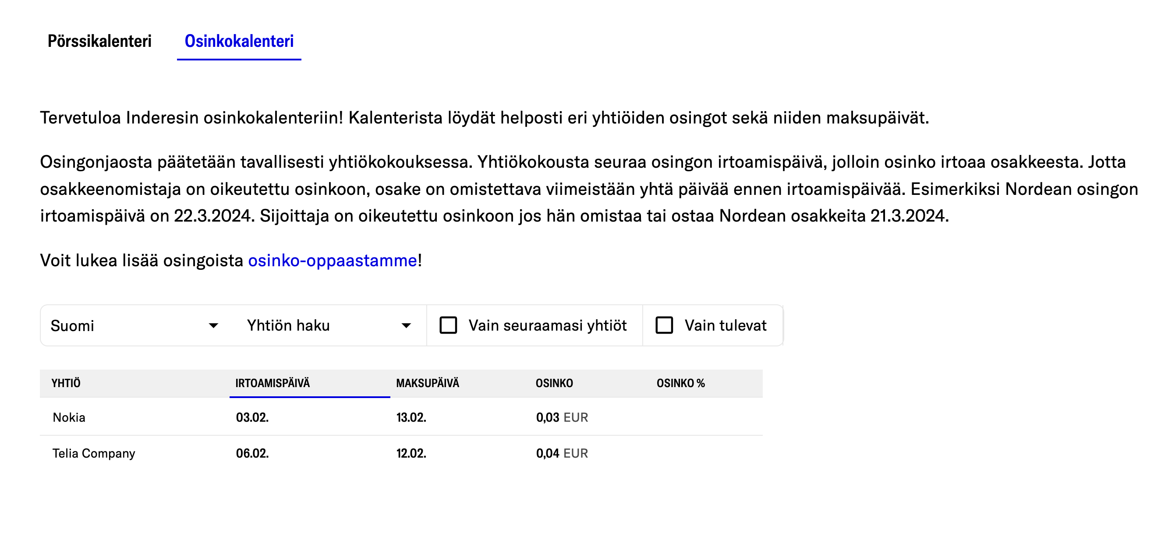Select Nokia's 0,03 EUR dividend value

pos(562,417)
